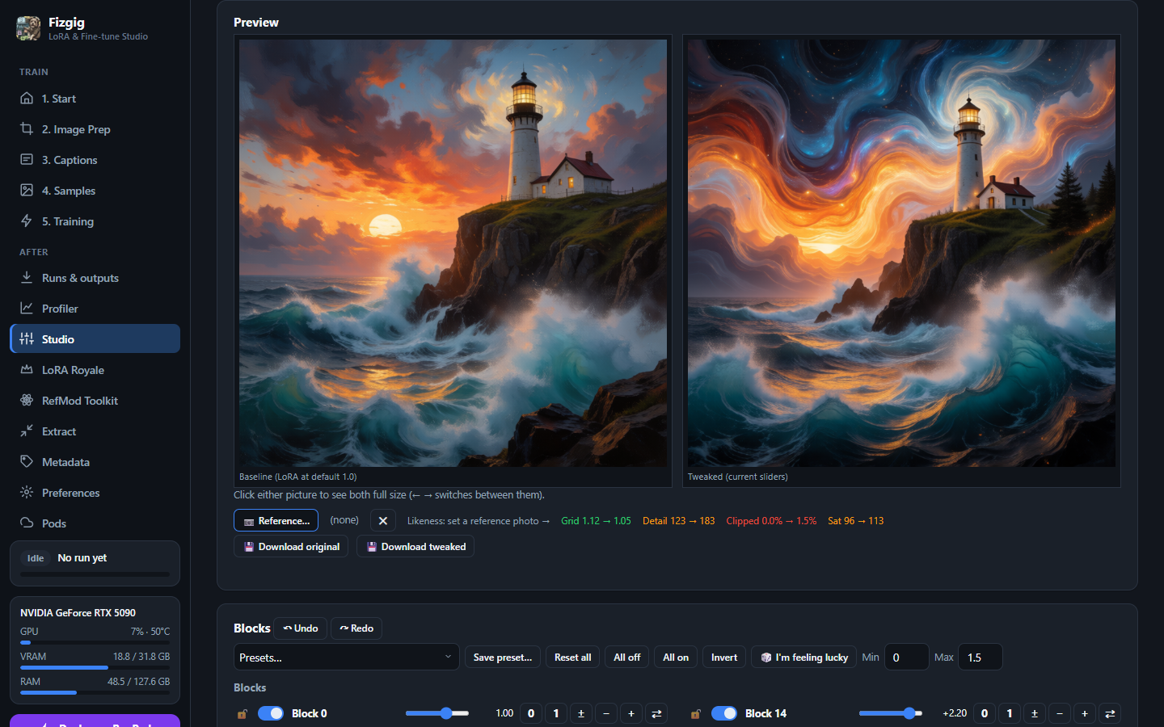Open Metadata tag icon in sidebar
The height and width of the screenshot is (727, 1164).
(x=27, y=461)
